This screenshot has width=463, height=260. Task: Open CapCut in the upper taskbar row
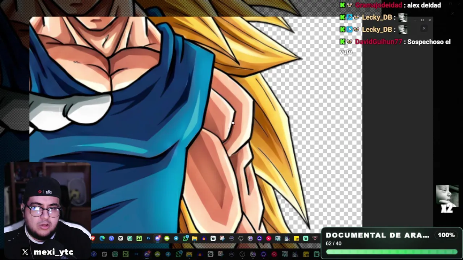pyautogui.click(x=120, y=238)
